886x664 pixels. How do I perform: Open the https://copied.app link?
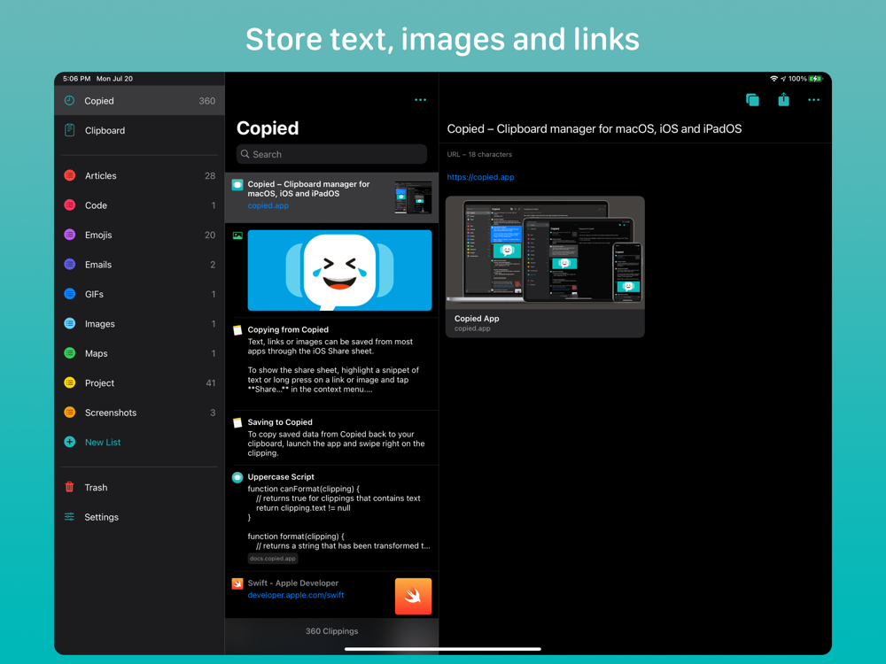[480, 177]
